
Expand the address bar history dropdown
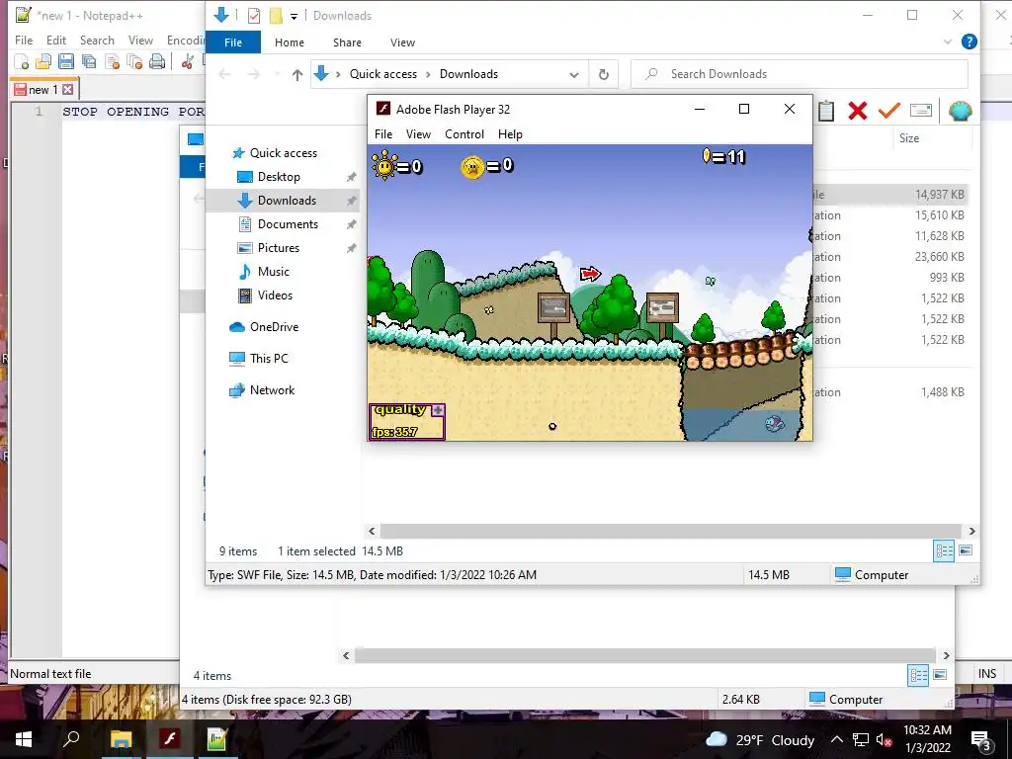coord(574,74)
